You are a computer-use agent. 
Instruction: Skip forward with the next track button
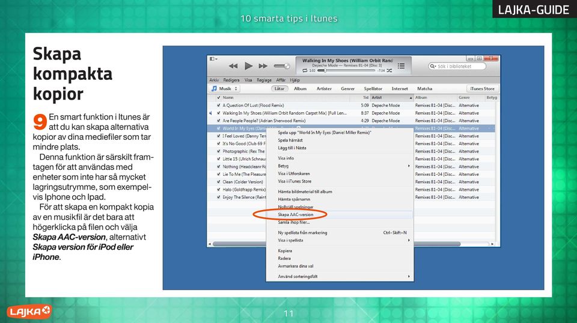[263, 66]
